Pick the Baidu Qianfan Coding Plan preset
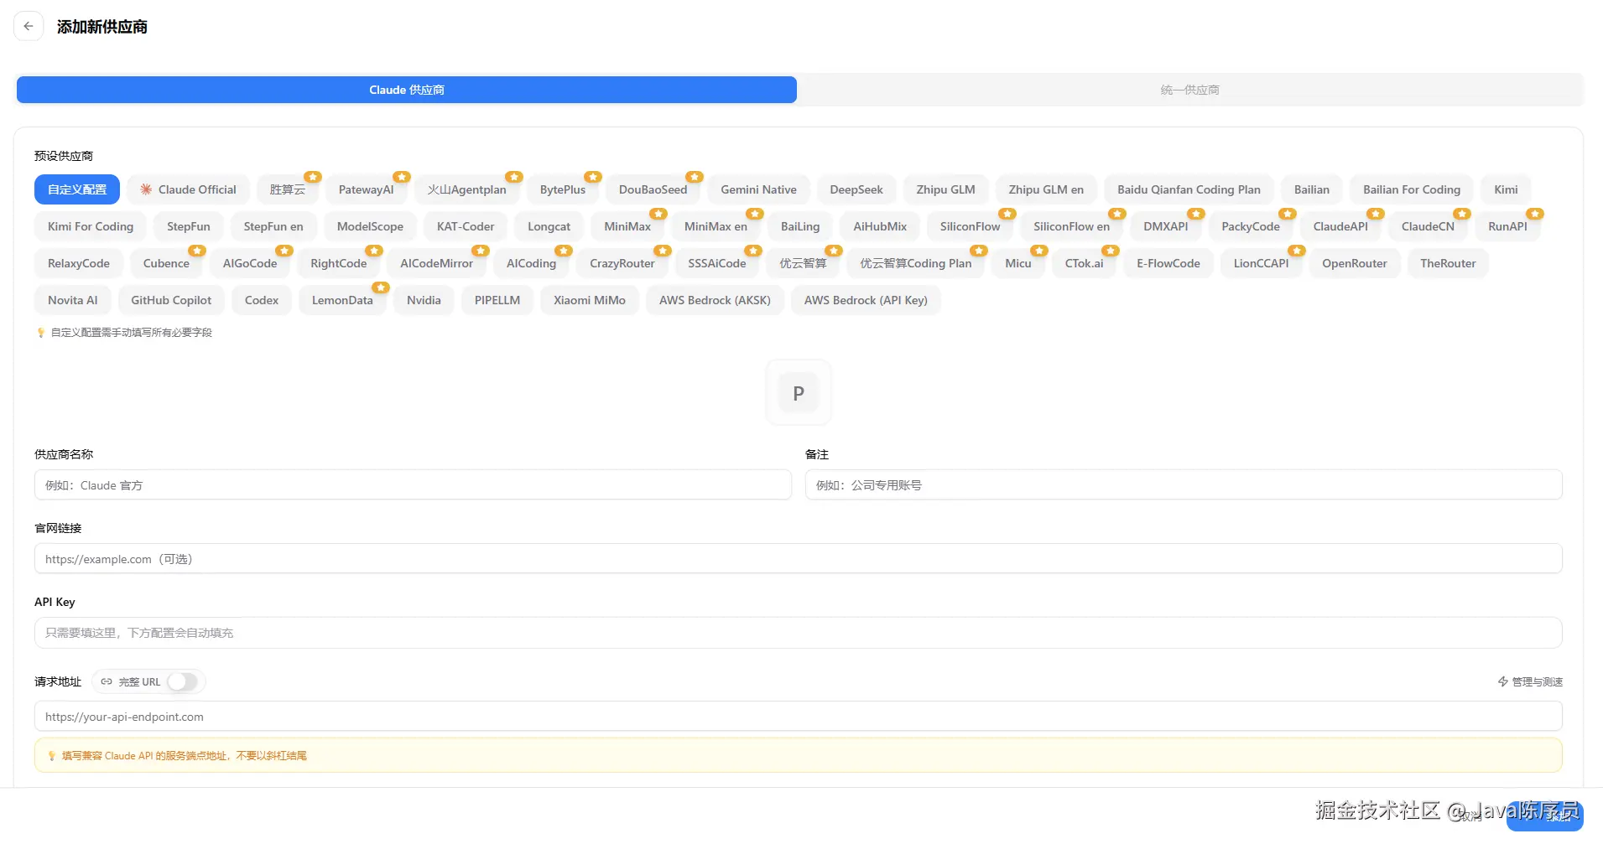Screen dimensions: 1603x844 click(x=1189, y=189)
